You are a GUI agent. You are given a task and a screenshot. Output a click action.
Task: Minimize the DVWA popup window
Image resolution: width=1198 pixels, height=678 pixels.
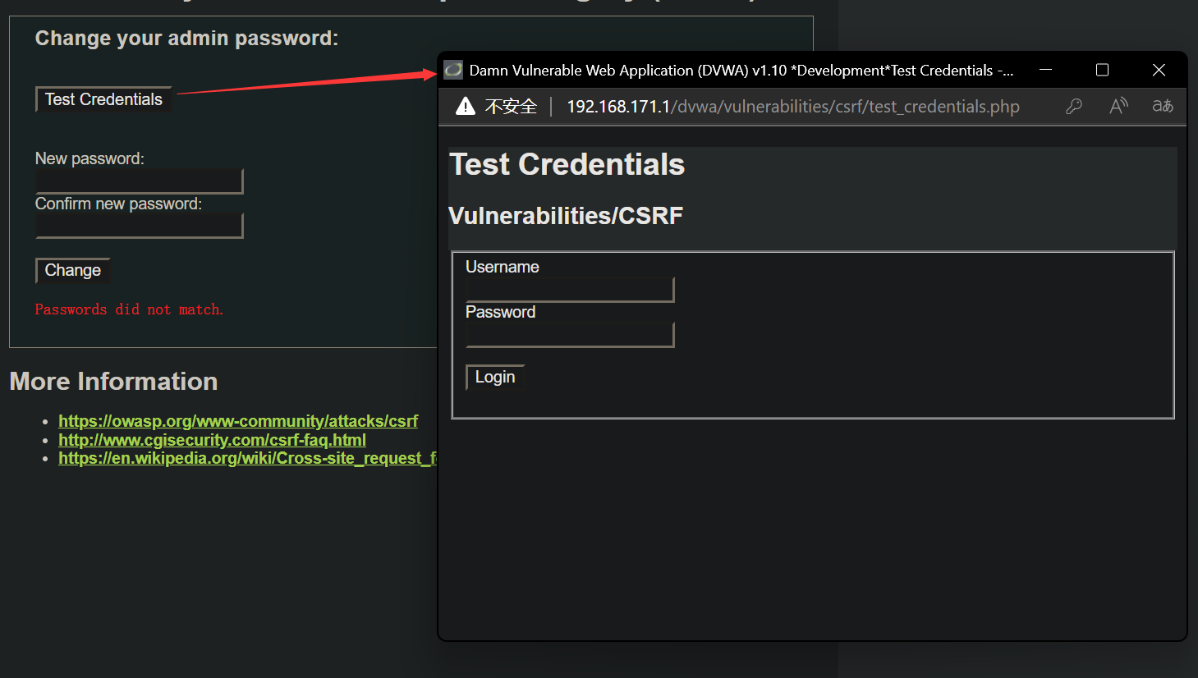[x=1046, y=70]
